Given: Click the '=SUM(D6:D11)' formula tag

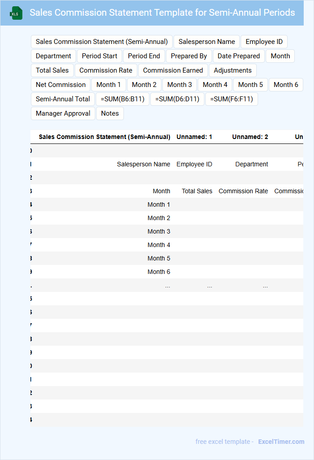Looking at the screenshot, I should (x=177, y=99).
